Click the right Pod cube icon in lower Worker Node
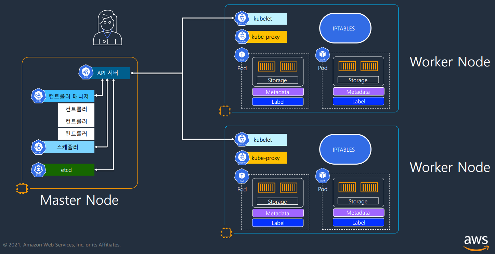 323,176
